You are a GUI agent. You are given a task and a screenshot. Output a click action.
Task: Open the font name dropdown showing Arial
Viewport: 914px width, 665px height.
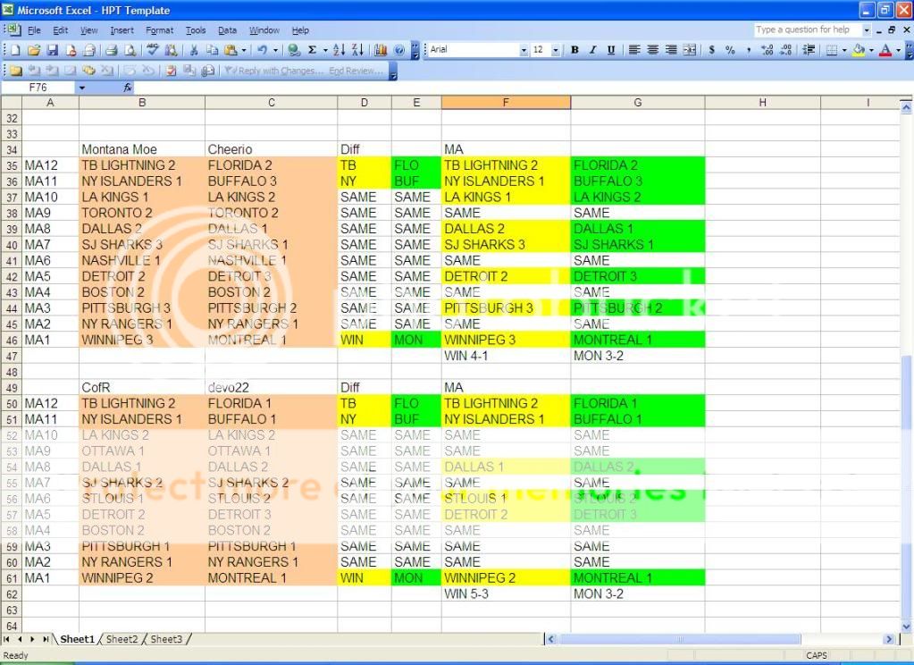(x=523, y=50)
